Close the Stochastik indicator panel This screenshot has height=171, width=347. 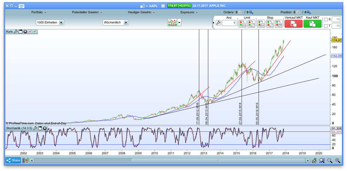point(45,128)
